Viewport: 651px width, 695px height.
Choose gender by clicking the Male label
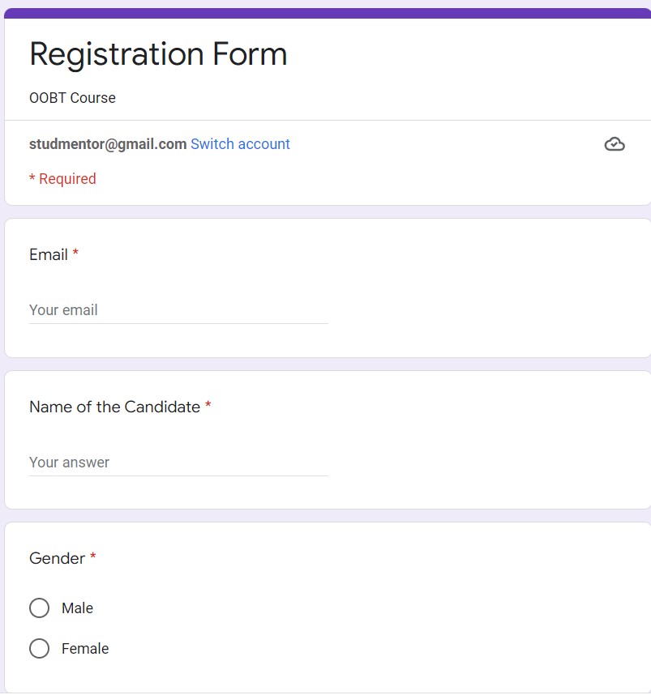[77, 608]
